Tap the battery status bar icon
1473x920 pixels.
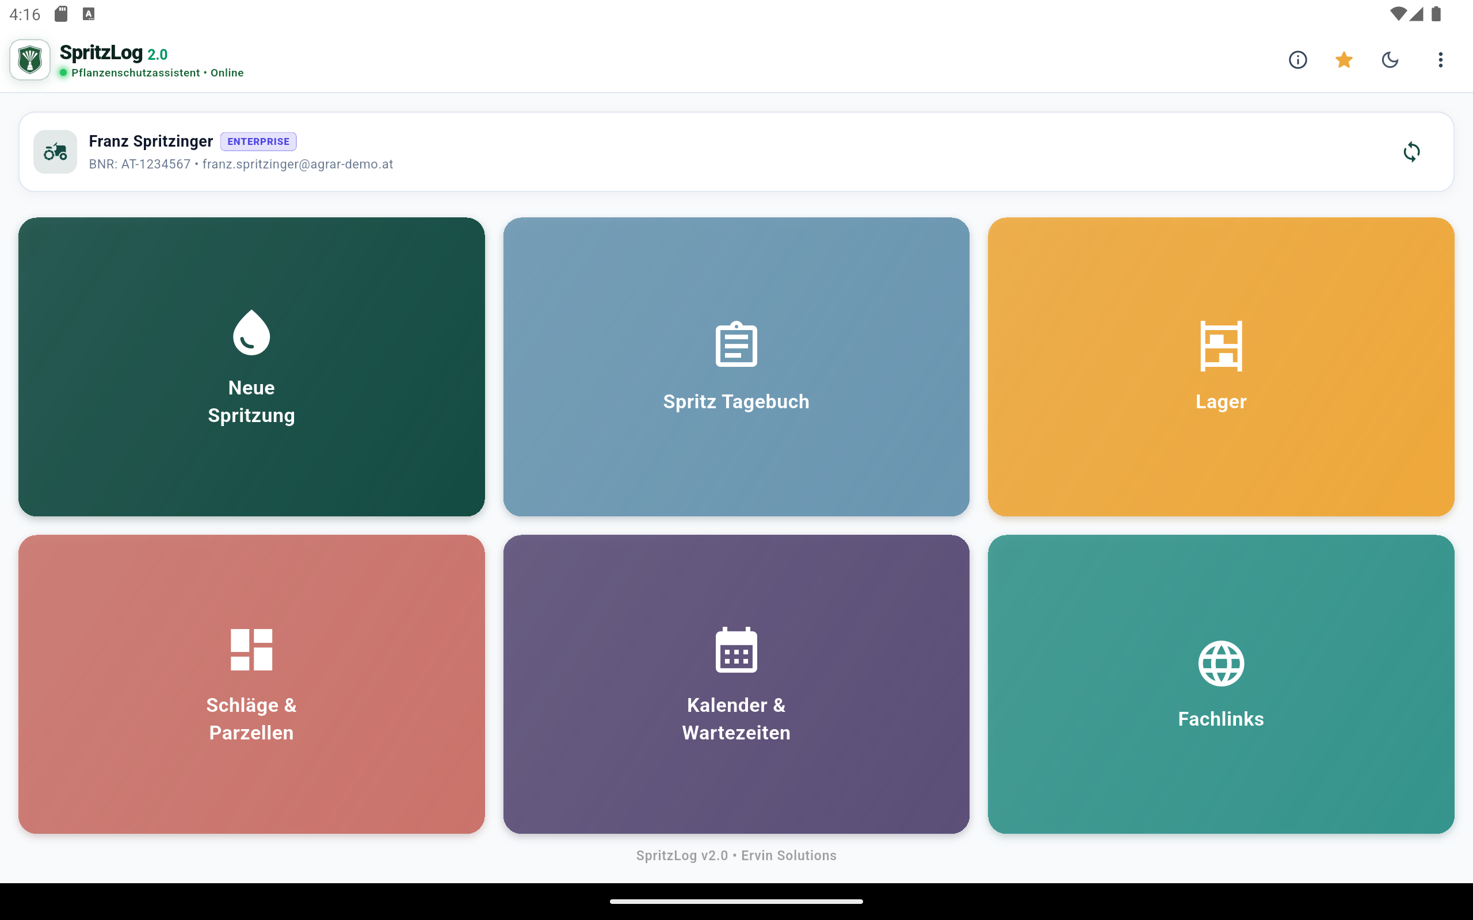coord(1436,14)
